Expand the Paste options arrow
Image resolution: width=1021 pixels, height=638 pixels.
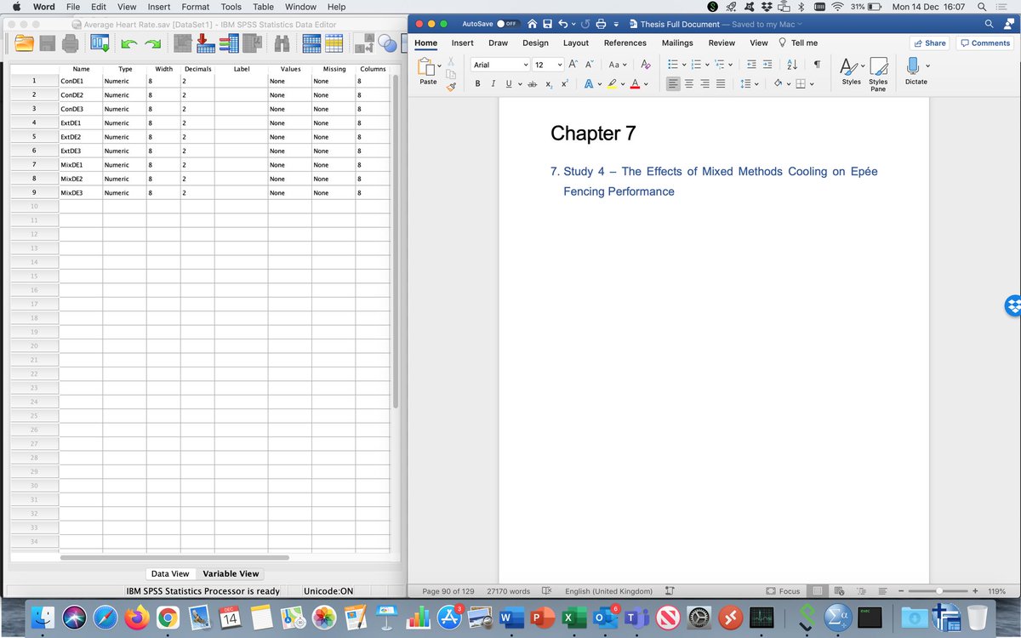click(440, 66)
